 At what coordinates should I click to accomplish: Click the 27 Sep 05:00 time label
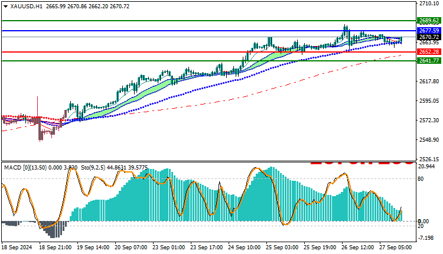[x=396, y=248]
